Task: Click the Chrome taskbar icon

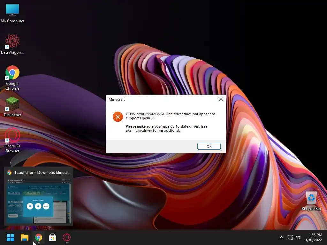Action: pyautogui.click(x=39, y=237)
